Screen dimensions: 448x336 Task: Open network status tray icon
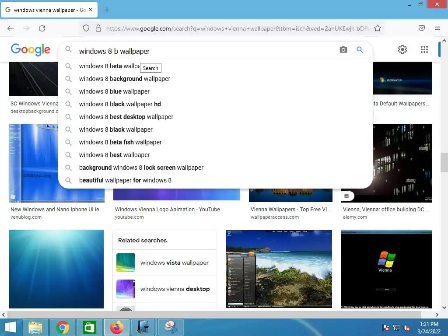pyautogui.click(x=396, y=328)
